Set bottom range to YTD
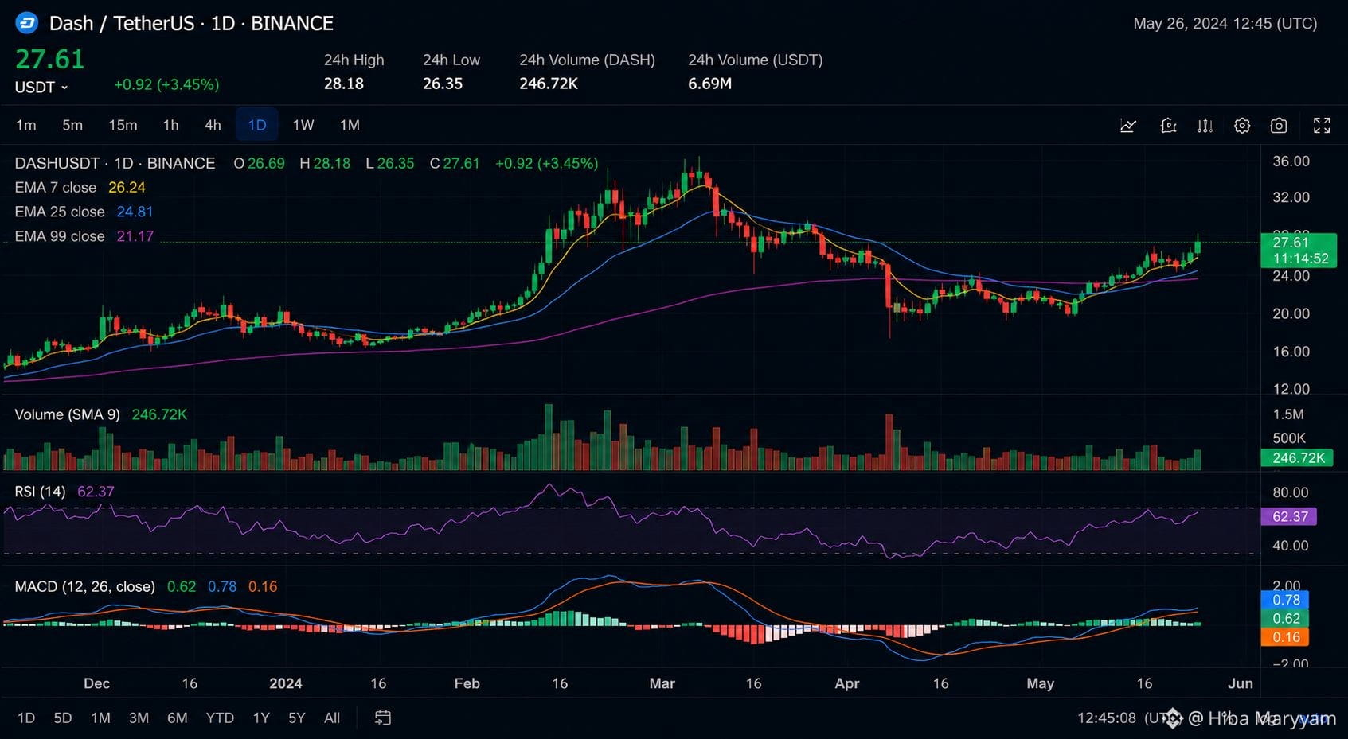Image resolution: width=1348 pixels, height=739 pixels. (x=220, y=718)
